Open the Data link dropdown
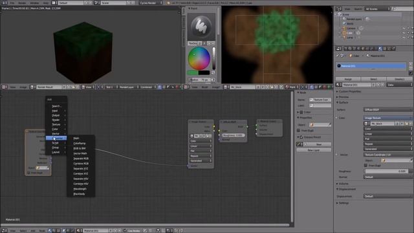 [400, 85]
